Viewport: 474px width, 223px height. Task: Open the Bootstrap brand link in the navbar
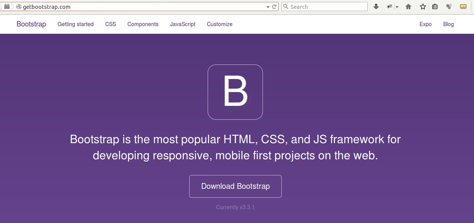(31, 24)
